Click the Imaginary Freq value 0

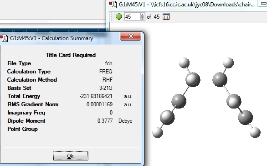tap(111, 113)
